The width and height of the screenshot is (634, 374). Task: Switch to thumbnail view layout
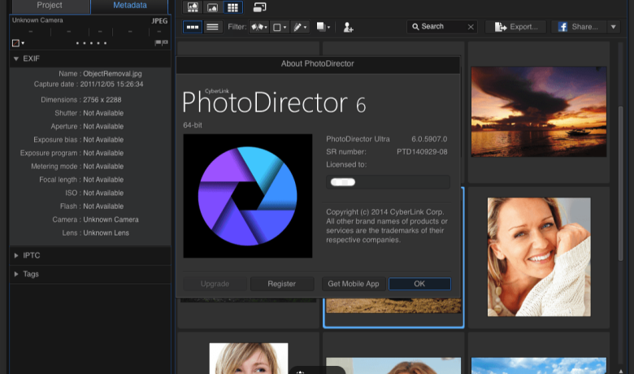point(193,27)
